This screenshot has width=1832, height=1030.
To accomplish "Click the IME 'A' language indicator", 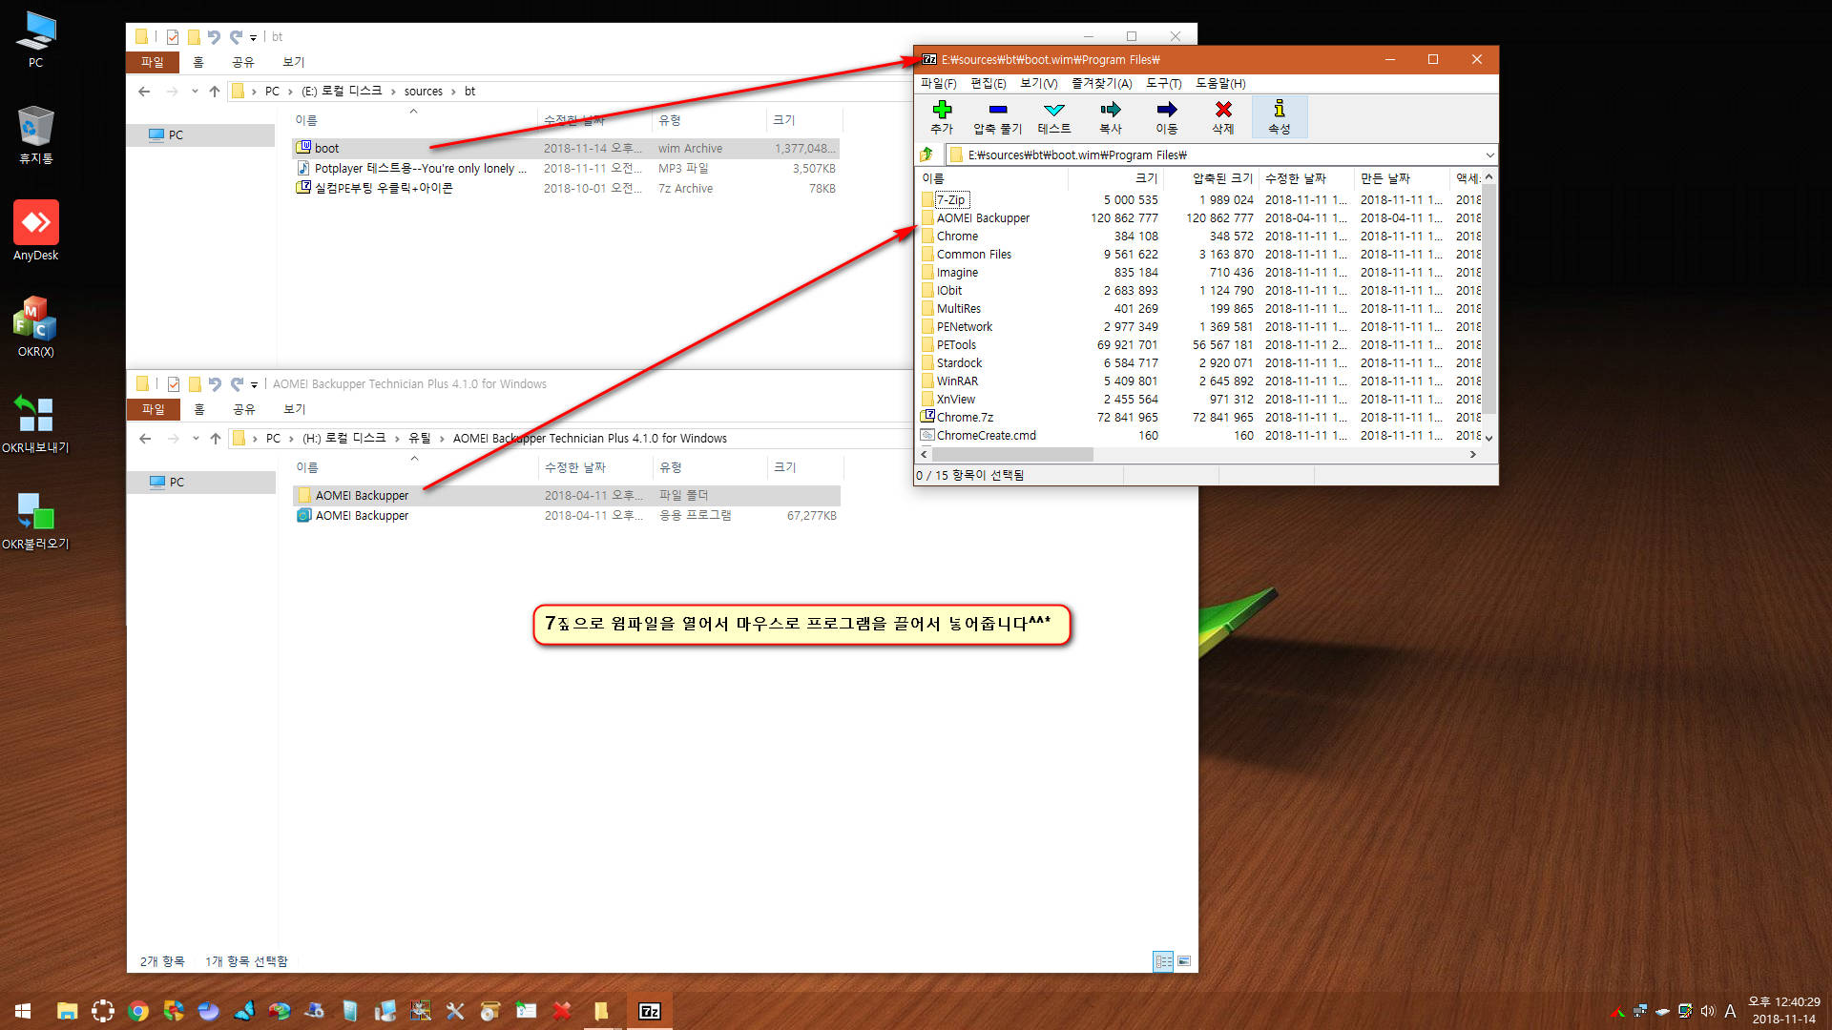I will [x=1730, y=1011].
